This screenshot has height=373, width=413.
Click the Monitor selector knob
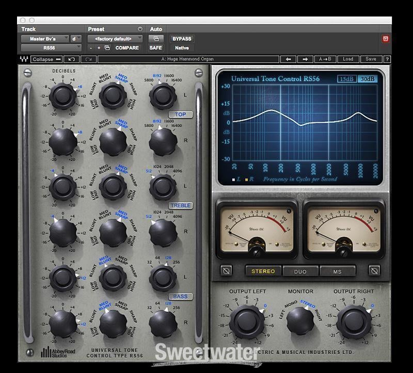point(300,321)
